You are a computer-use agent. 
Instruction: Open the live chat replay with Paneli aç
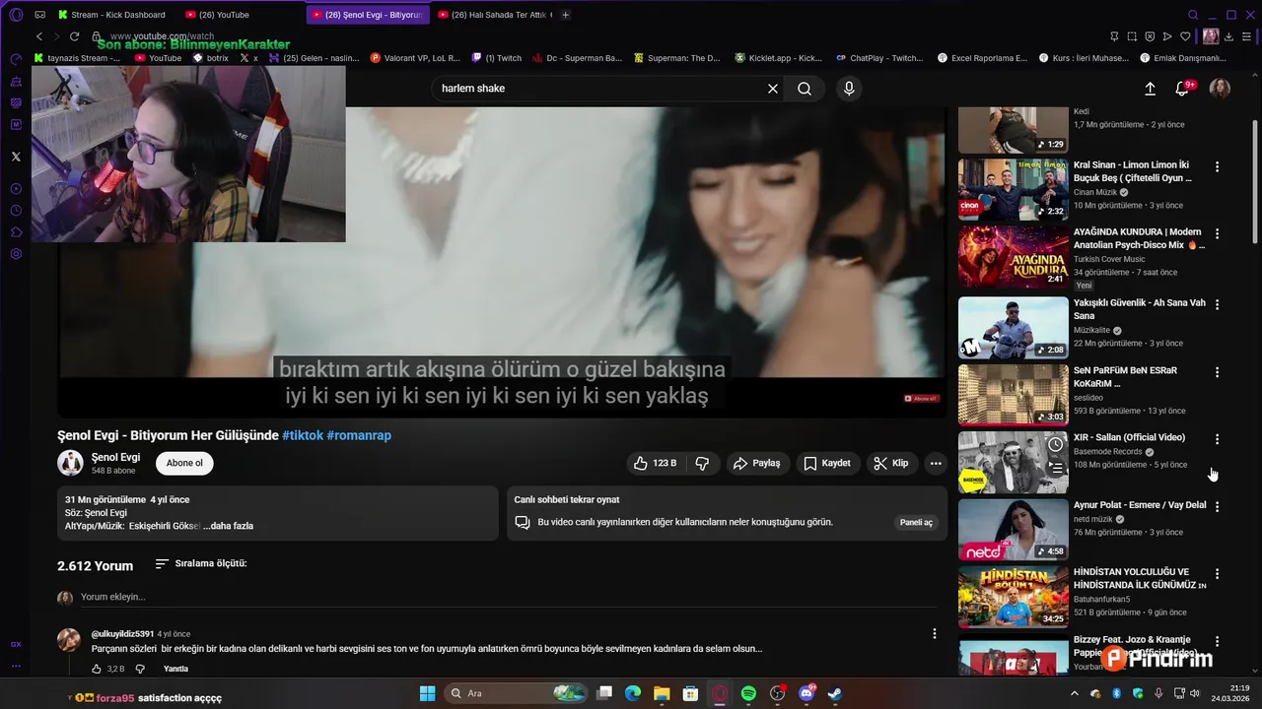pyautogui.click(x=916, y=522)
